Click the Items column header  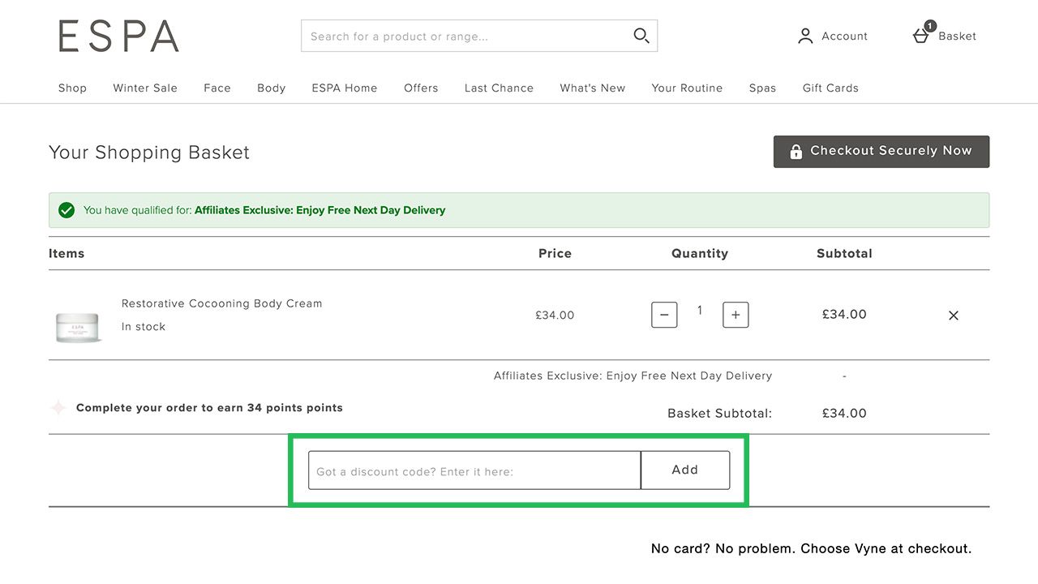click(x=66, y=254)
